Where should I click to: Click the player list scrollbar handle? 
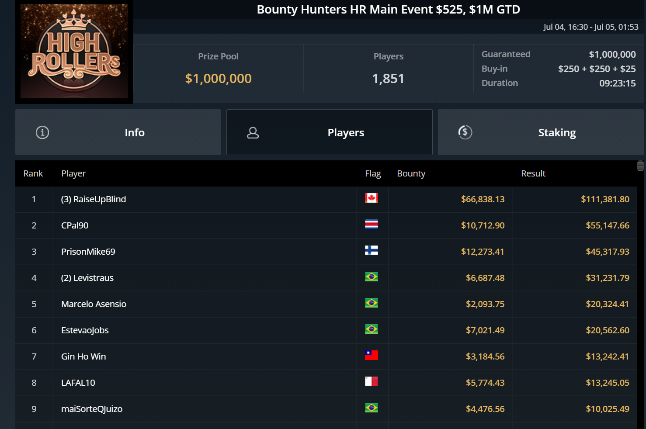(640, 166)
